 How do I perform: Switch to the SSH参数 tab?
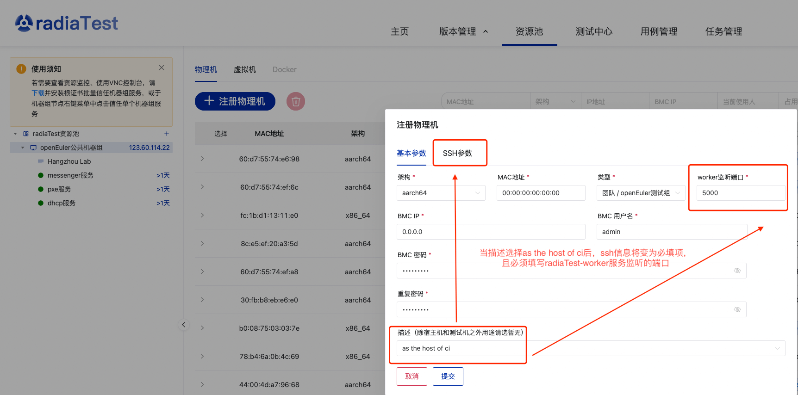tap(457, 153)
